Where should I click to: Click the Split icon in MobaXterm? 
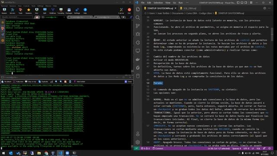click(45, 11)
